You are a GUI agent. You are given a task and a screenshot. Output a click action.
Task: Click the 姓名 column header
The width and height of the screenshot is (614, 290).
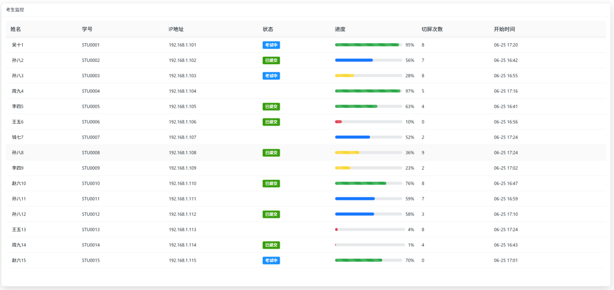point(16,30)
